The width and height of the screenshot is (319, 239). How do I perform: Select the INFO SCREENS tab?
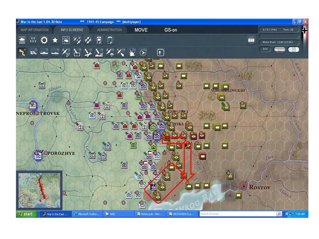pyautogui.click(x=72, y=30)
